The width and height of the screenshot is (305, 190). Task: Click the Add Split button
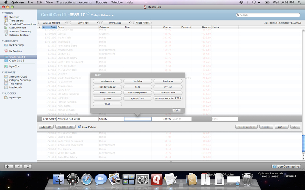(46, 127)
